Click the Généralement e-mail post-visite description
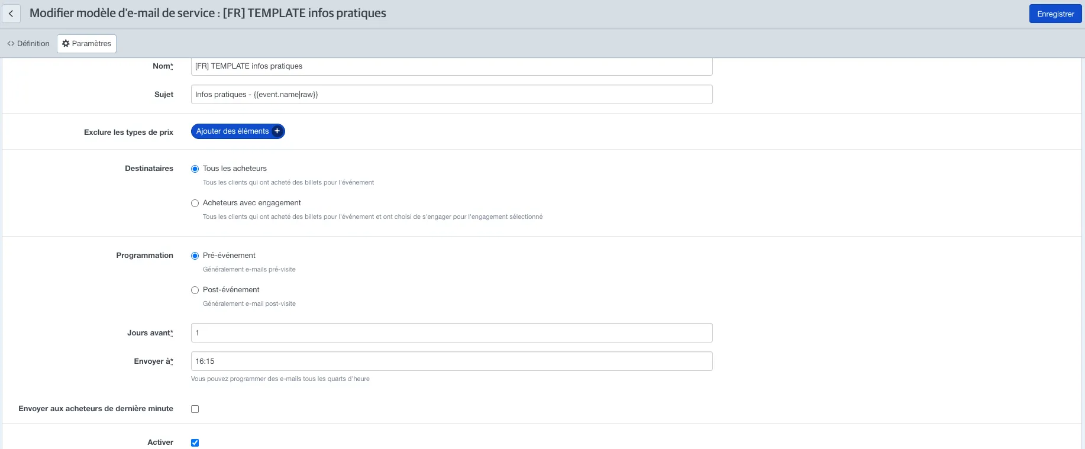This screenshot has height=449, width=1085. click(249, 304)
